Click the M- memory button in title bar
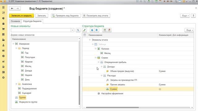Viewport: 198px width, 111px height. 171,1
